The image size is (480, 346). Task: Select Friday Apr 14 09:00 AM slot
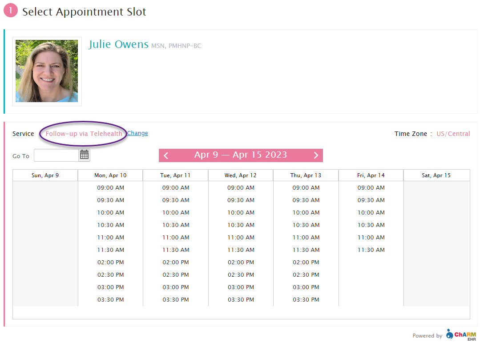[x=371, y=188]
